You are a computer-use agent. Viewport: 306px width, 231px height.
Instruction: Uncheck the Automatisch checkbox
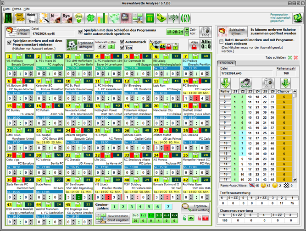[122, 42]
